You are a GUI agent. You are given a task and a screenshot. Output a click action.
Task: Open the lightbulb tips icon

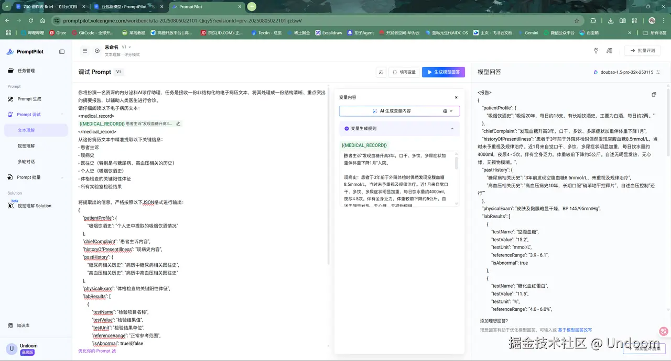[596, 51]
